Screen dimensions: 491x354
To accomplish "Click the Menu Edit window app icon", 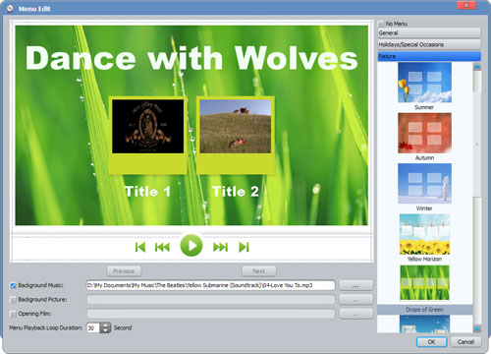I will click(10, 9).
